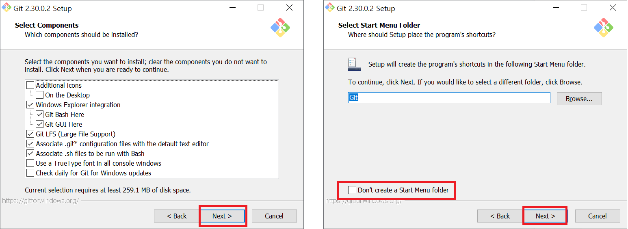Enable TrueType font in all console windows
The width and height of the screenshot is (628, 229).
(x=30, y=163)
